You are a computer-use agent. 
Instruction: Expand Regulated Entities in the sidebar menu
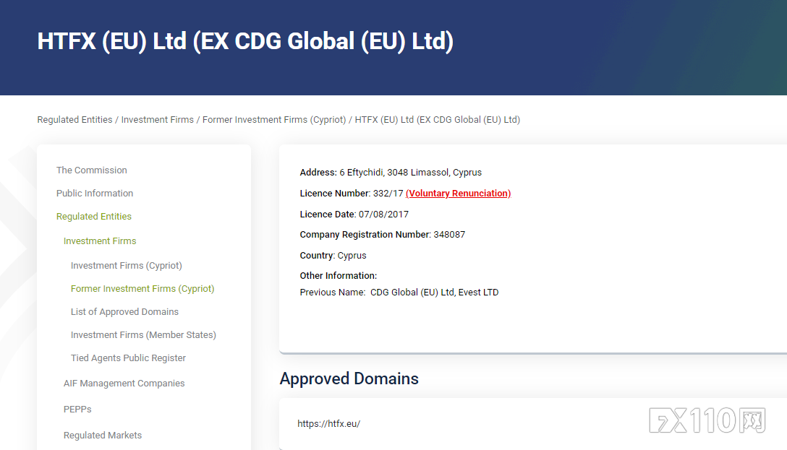pyautogui.click(x=94, y=217)
